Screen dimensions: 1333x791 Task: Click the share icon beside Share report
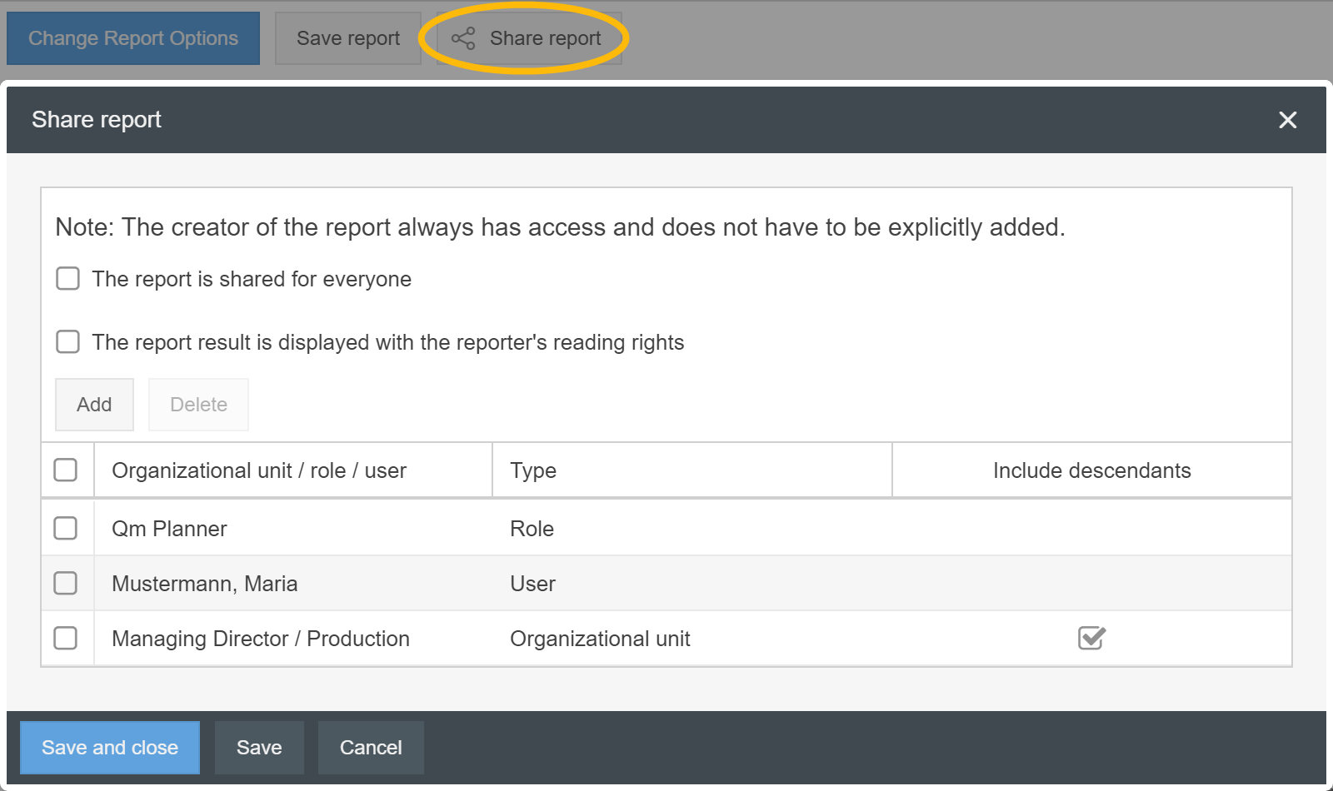coord(463,38)
